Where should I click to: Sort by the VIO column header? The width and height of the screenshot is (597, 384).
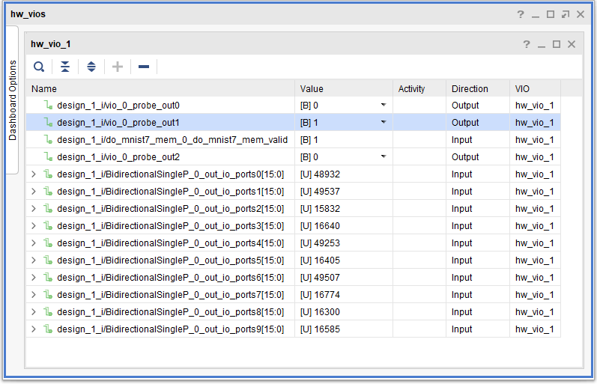tap(535, 88)
